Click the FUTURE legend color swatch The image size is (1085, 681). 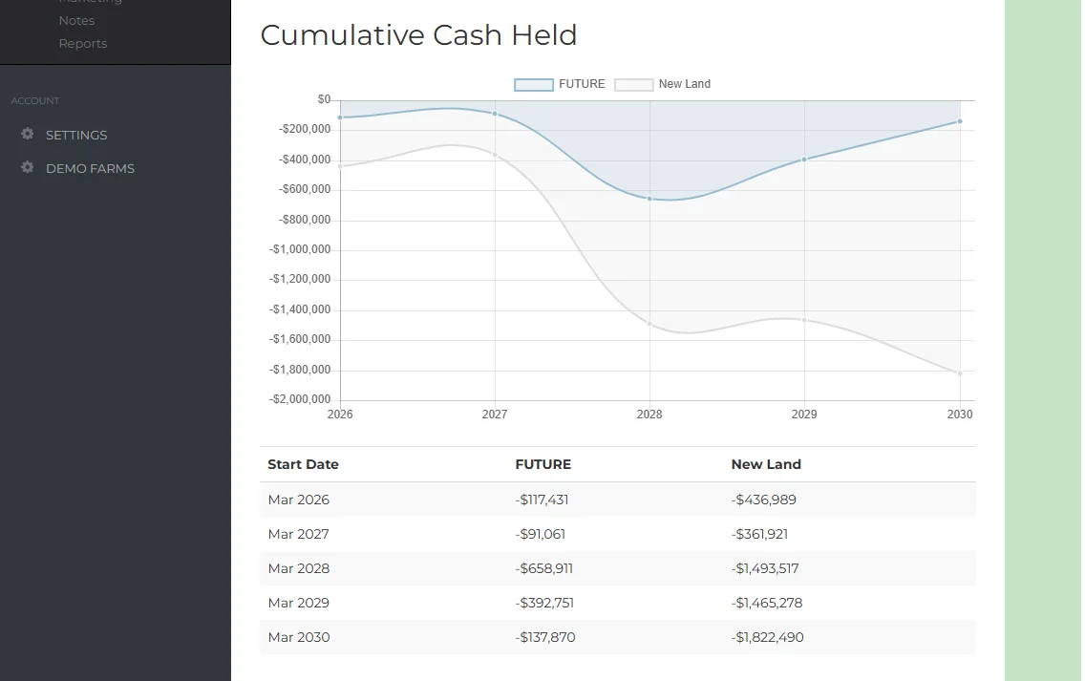tap(532, 84)
